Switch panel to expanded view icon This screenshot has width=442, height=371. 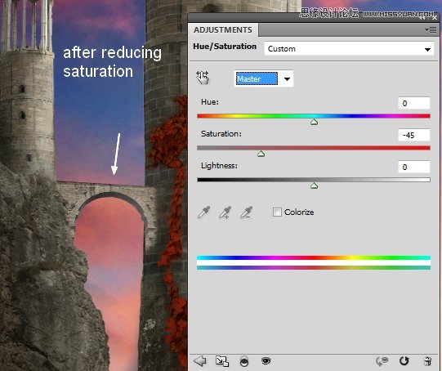click(x=222, y=361)
